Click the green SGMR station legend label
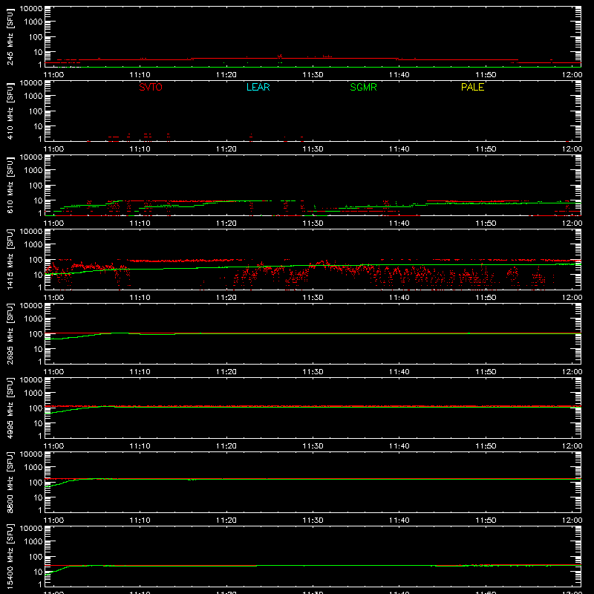The height and width of the screenshot is (594, 594). (363, 87)
